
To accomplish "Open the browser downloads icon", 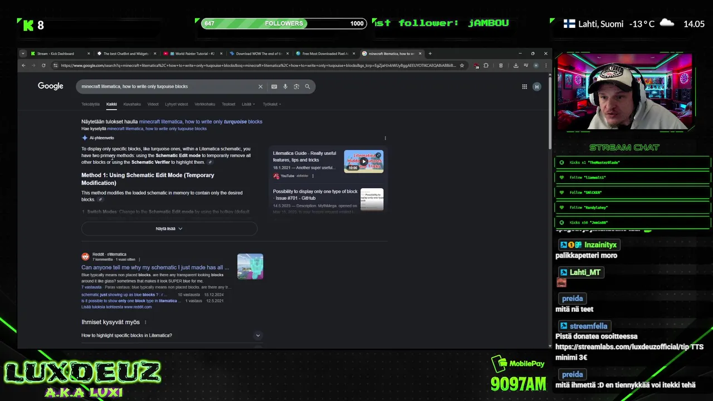I will (516, 65).
